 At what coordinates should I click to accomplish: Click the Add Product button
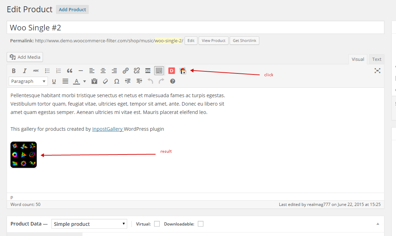(x=72, y=9)
